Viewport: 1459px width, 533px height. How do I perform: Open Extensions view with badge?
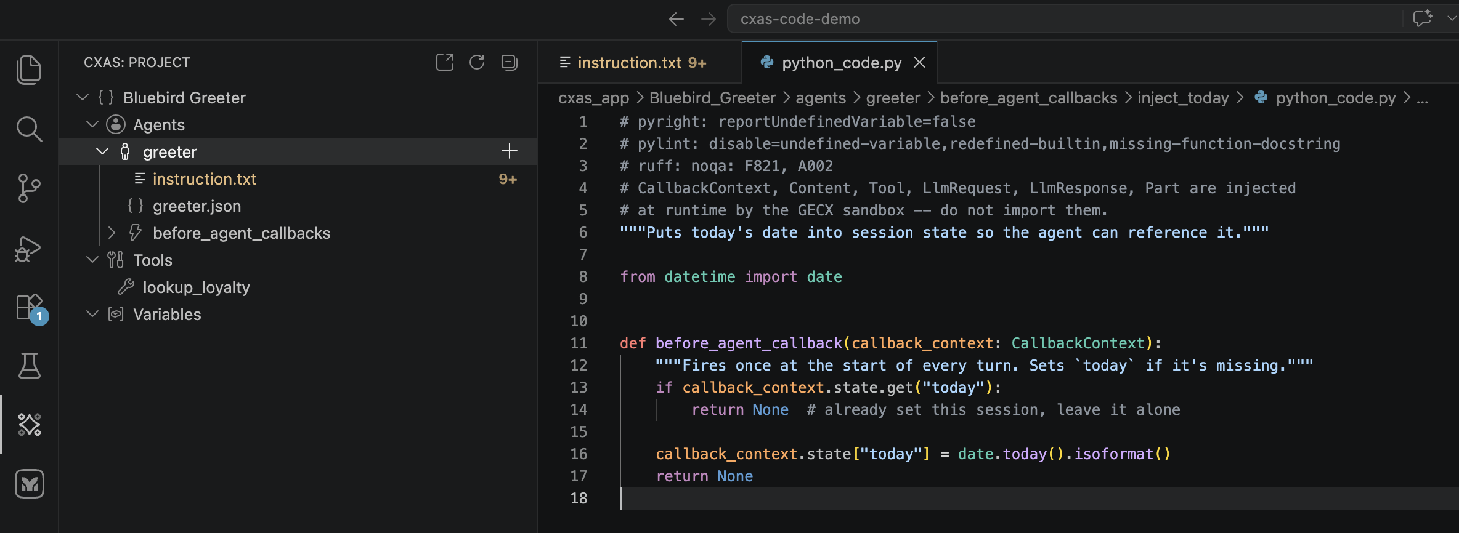[31, 308]
